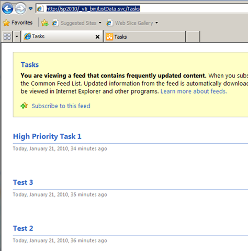The height and width of the screenshot is (251, 248).
Task: Expand the Suggested Sites dropdown arrow
Action: 100,23
